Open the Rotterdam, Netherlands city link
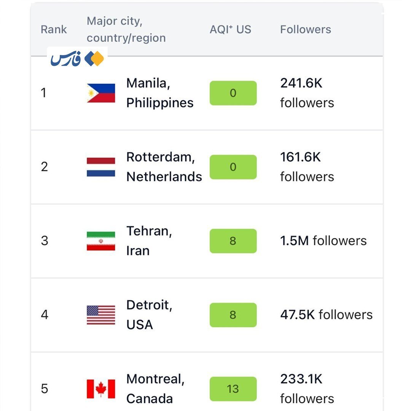This screenshot has height=411, width=411. click(x=164, y=167)
